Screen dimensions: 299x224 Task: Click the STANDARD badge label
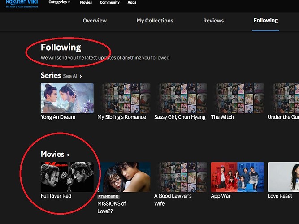pyautogui.click(x=108, y=197)
